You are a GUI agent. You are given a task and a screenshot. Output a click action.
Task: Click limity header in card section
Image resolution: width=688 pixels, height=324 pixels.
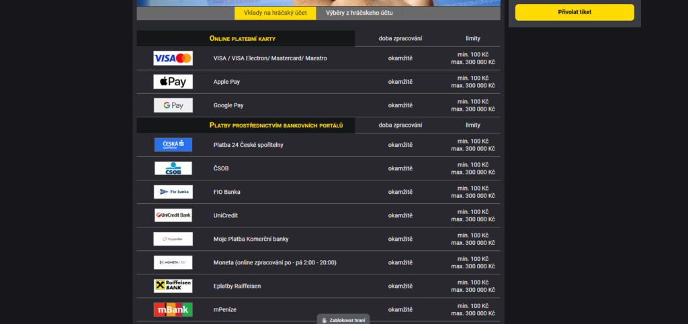[473, 38]
